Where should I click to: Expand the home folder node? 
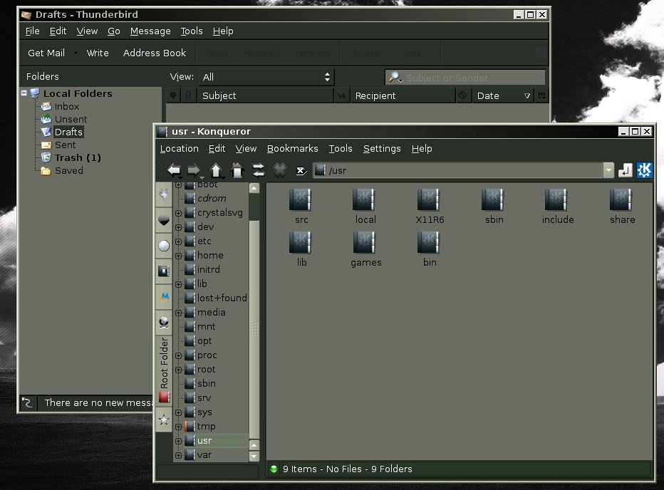(x=178, y=256)
